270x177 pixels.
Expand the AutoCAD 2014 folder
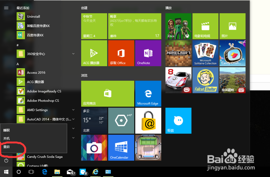point(73,119)
